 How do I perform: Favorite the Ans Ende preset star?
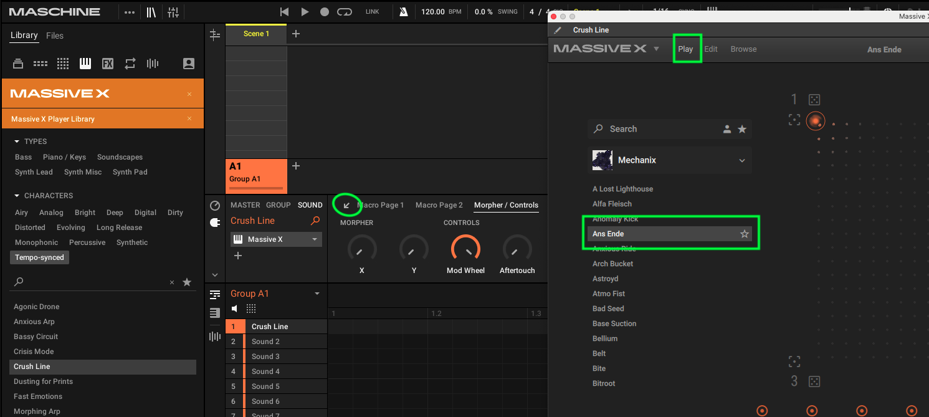pyautogui.click(x=744, y=234)
